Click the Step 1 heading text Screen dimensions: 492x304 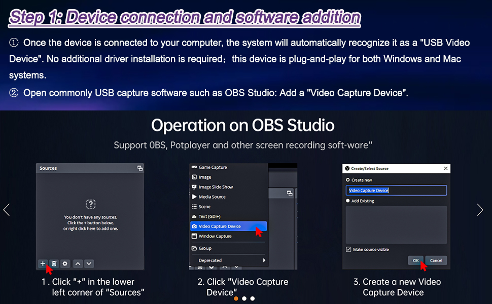[185, 17]
